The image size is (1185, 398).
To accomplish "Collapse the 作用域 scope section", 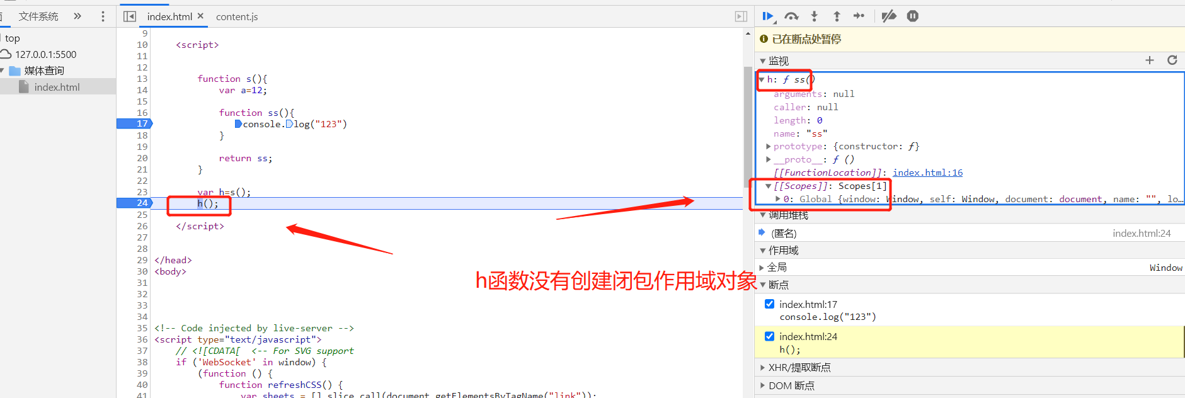I will coord(763,251).
